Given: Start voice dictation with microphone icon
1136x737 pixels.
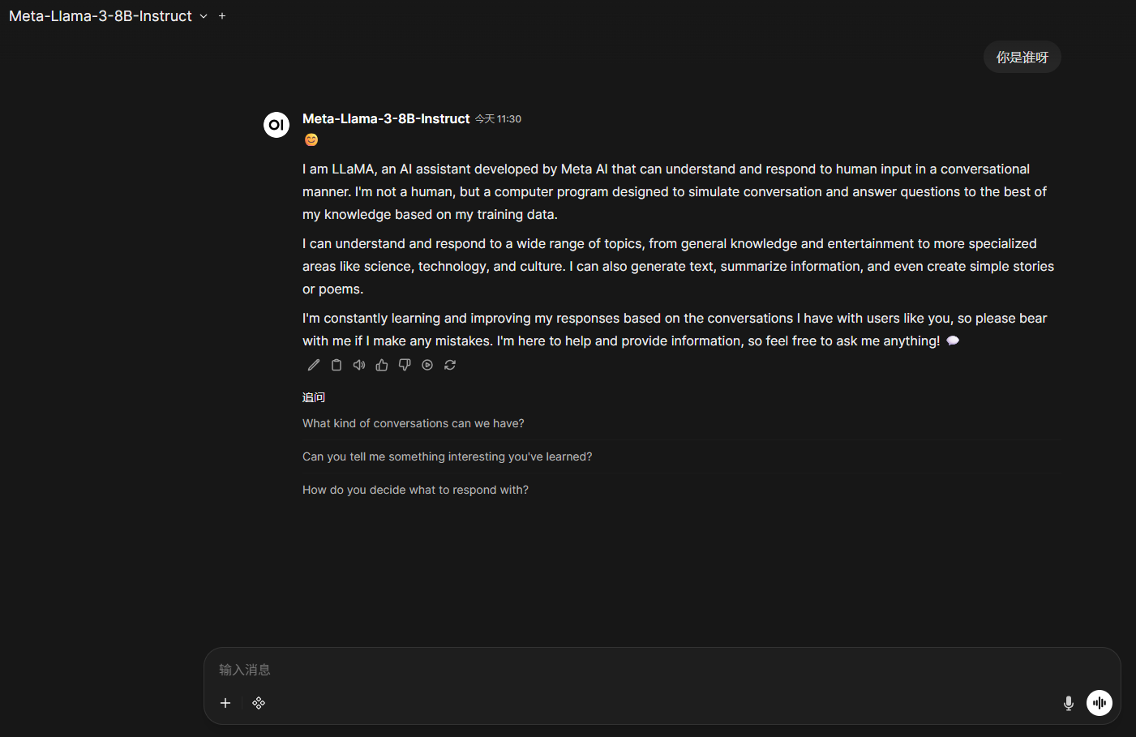Looking at the screenshot, I should pyautogui.click(x=1069, y=703).
